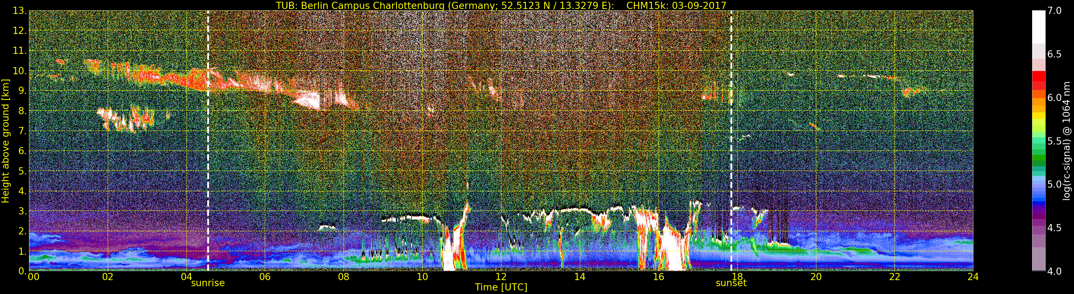The height and width of the screenshot is (294, 1074).
Task: Click the height axis tick '9.'
Action: [x=23, y=91]
